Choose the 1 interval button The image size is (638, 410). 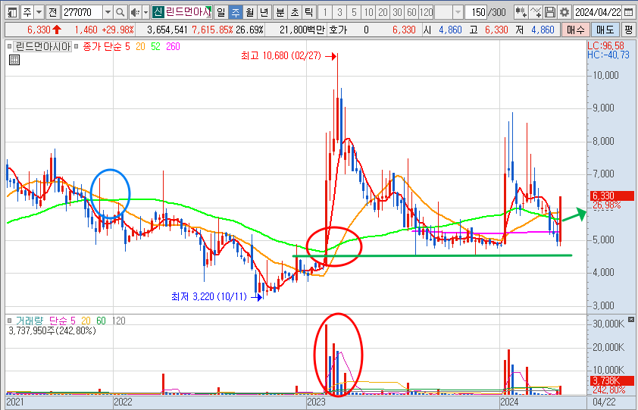pos(325,12)
